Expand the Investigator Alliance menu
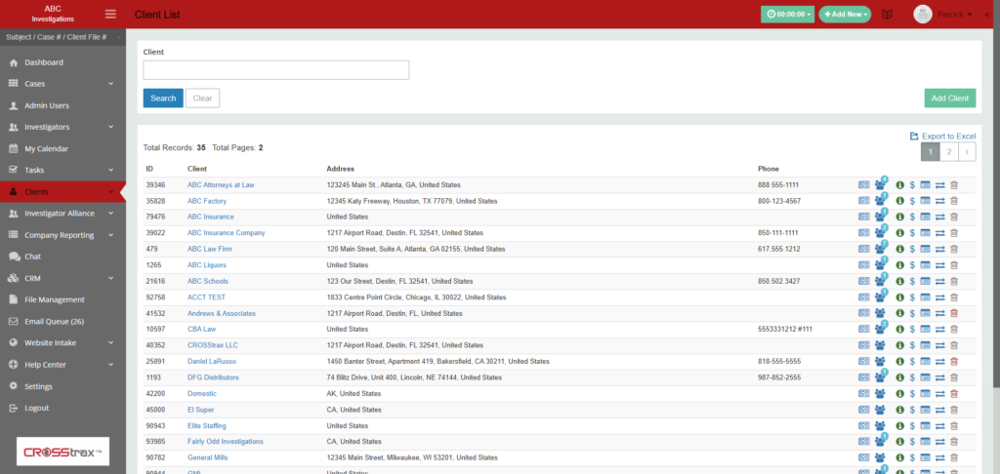The image size is (1000, 474). (x=62, y=214)
